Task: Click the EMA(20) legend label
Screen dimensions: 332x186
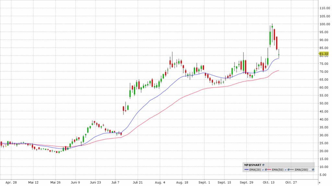Action: [x=255, y=170]
